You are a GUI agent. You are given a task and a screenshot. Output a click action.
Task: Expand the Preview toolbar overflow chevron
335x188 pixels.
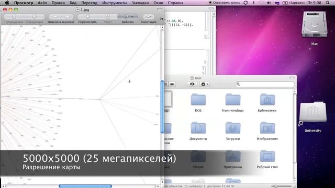click(162, 19)
